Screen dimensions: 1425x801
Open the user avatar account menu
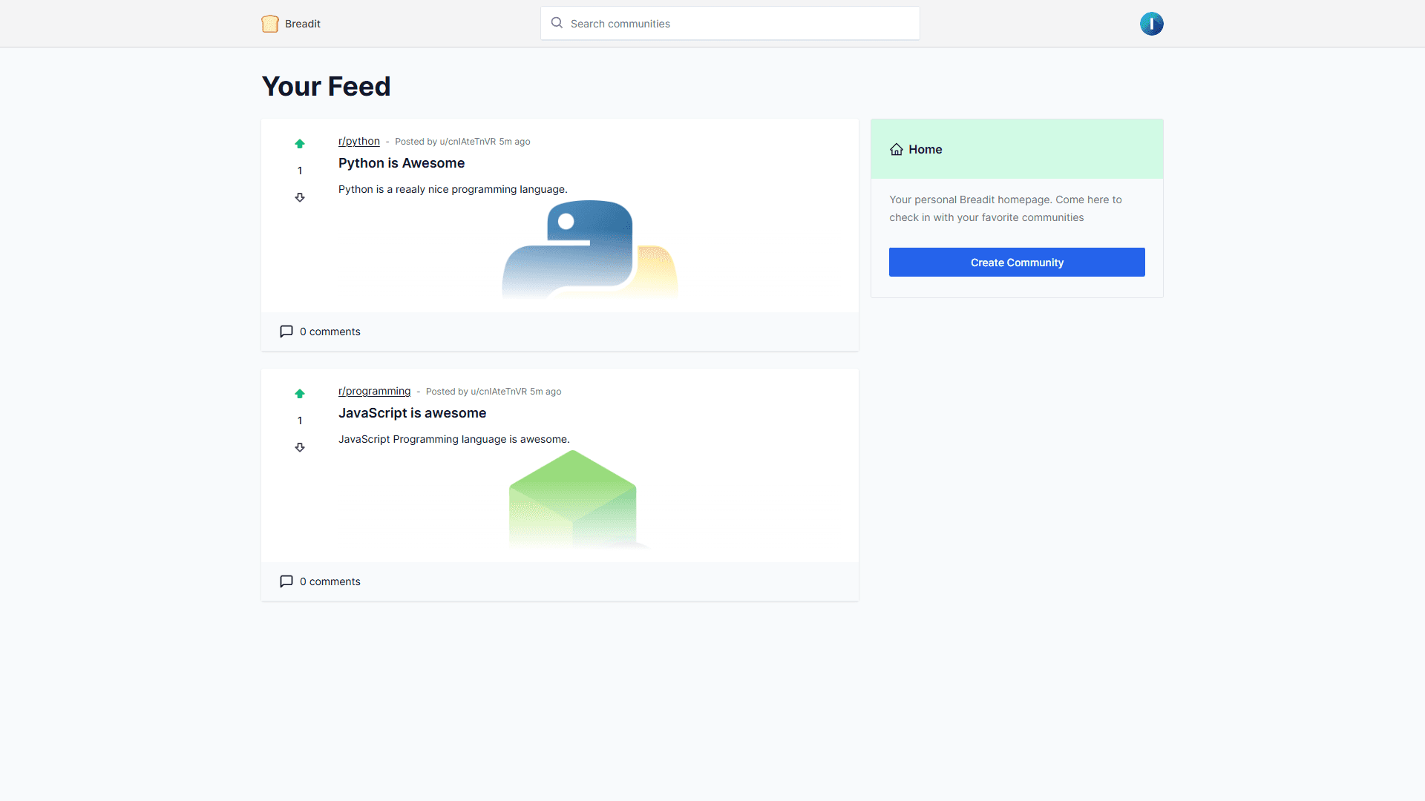click(x=1151, y=24)
